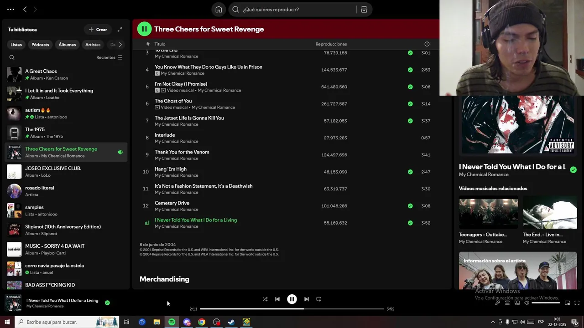Toggle saved check on I'm Not Okay (I Promise)
Viewport: 584px width, 328px height.
(x=410, y=87)
